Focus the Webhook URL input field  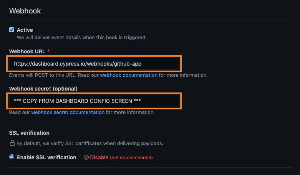pos(94,64)
